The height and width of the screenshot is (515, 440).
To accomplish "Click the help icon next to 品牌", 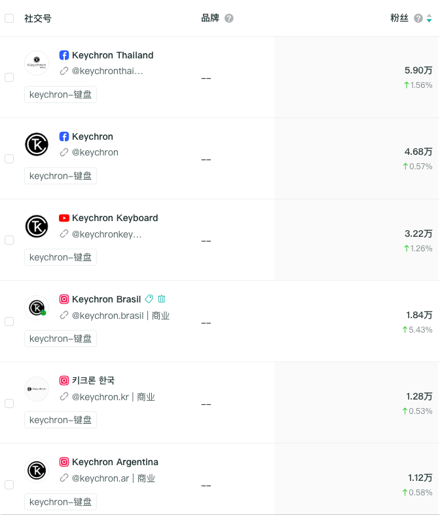I will coord(229,18).
